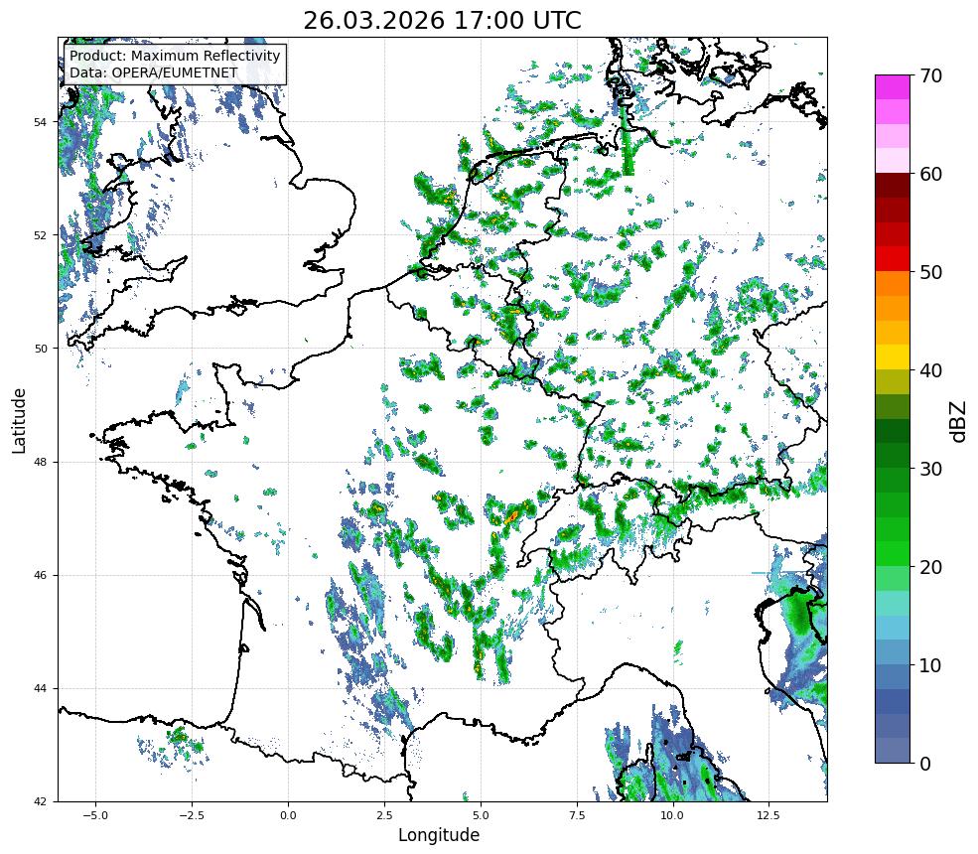Click the latitude tick label 50
The height and width of the screenshot is (854, 978).
[41, 349]
